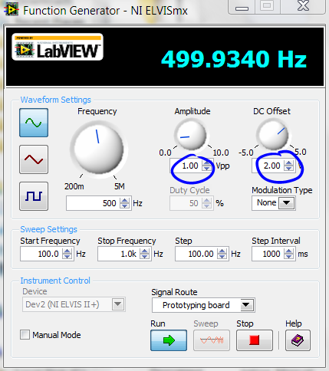This screenshot has height=371, width=329.
Task: Click the Vpp unit label
Action: pos(222,166)
